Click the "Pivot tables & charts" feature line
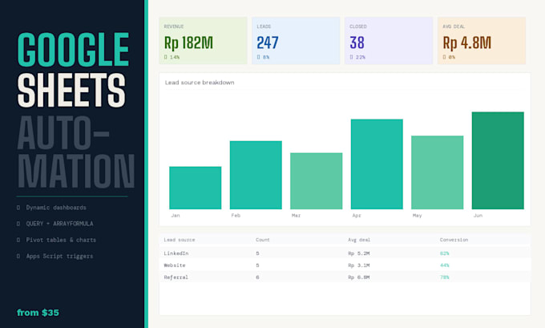This screenshot has width=545, height=328. click(x=61, y=240)
